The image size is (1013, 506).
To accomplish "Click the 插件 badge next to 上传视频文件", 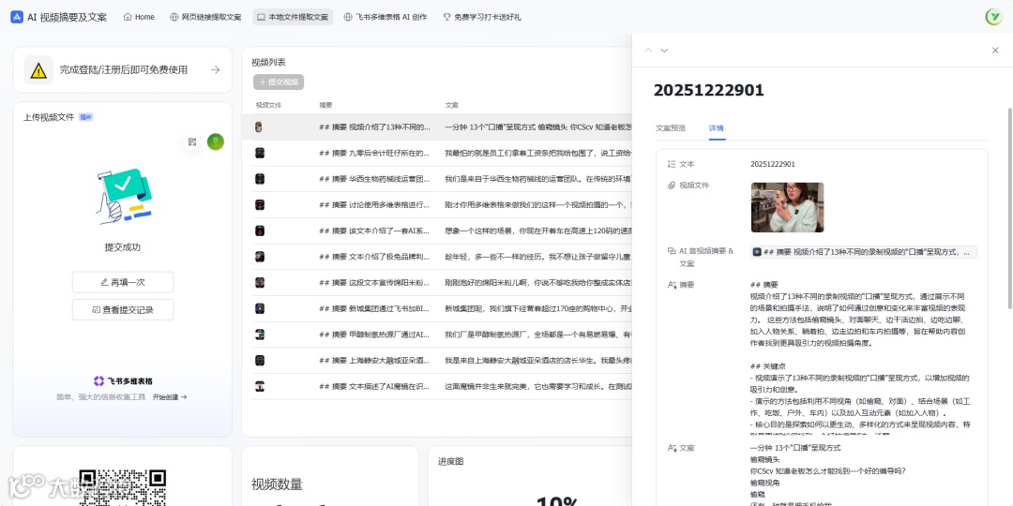I will 86,117.
